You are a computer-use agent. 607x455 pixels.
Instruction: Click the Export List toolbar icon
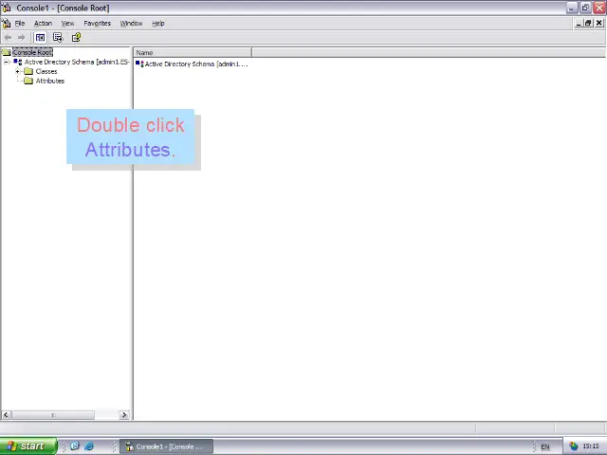pos(58,38)
